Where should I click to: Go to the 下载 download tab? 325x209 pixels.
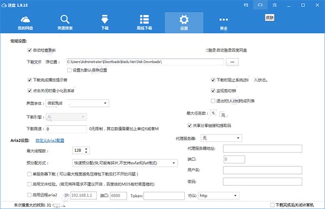105,23
